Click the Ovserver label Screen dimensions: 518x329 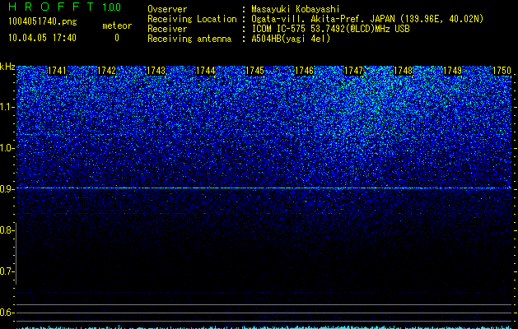167,9
